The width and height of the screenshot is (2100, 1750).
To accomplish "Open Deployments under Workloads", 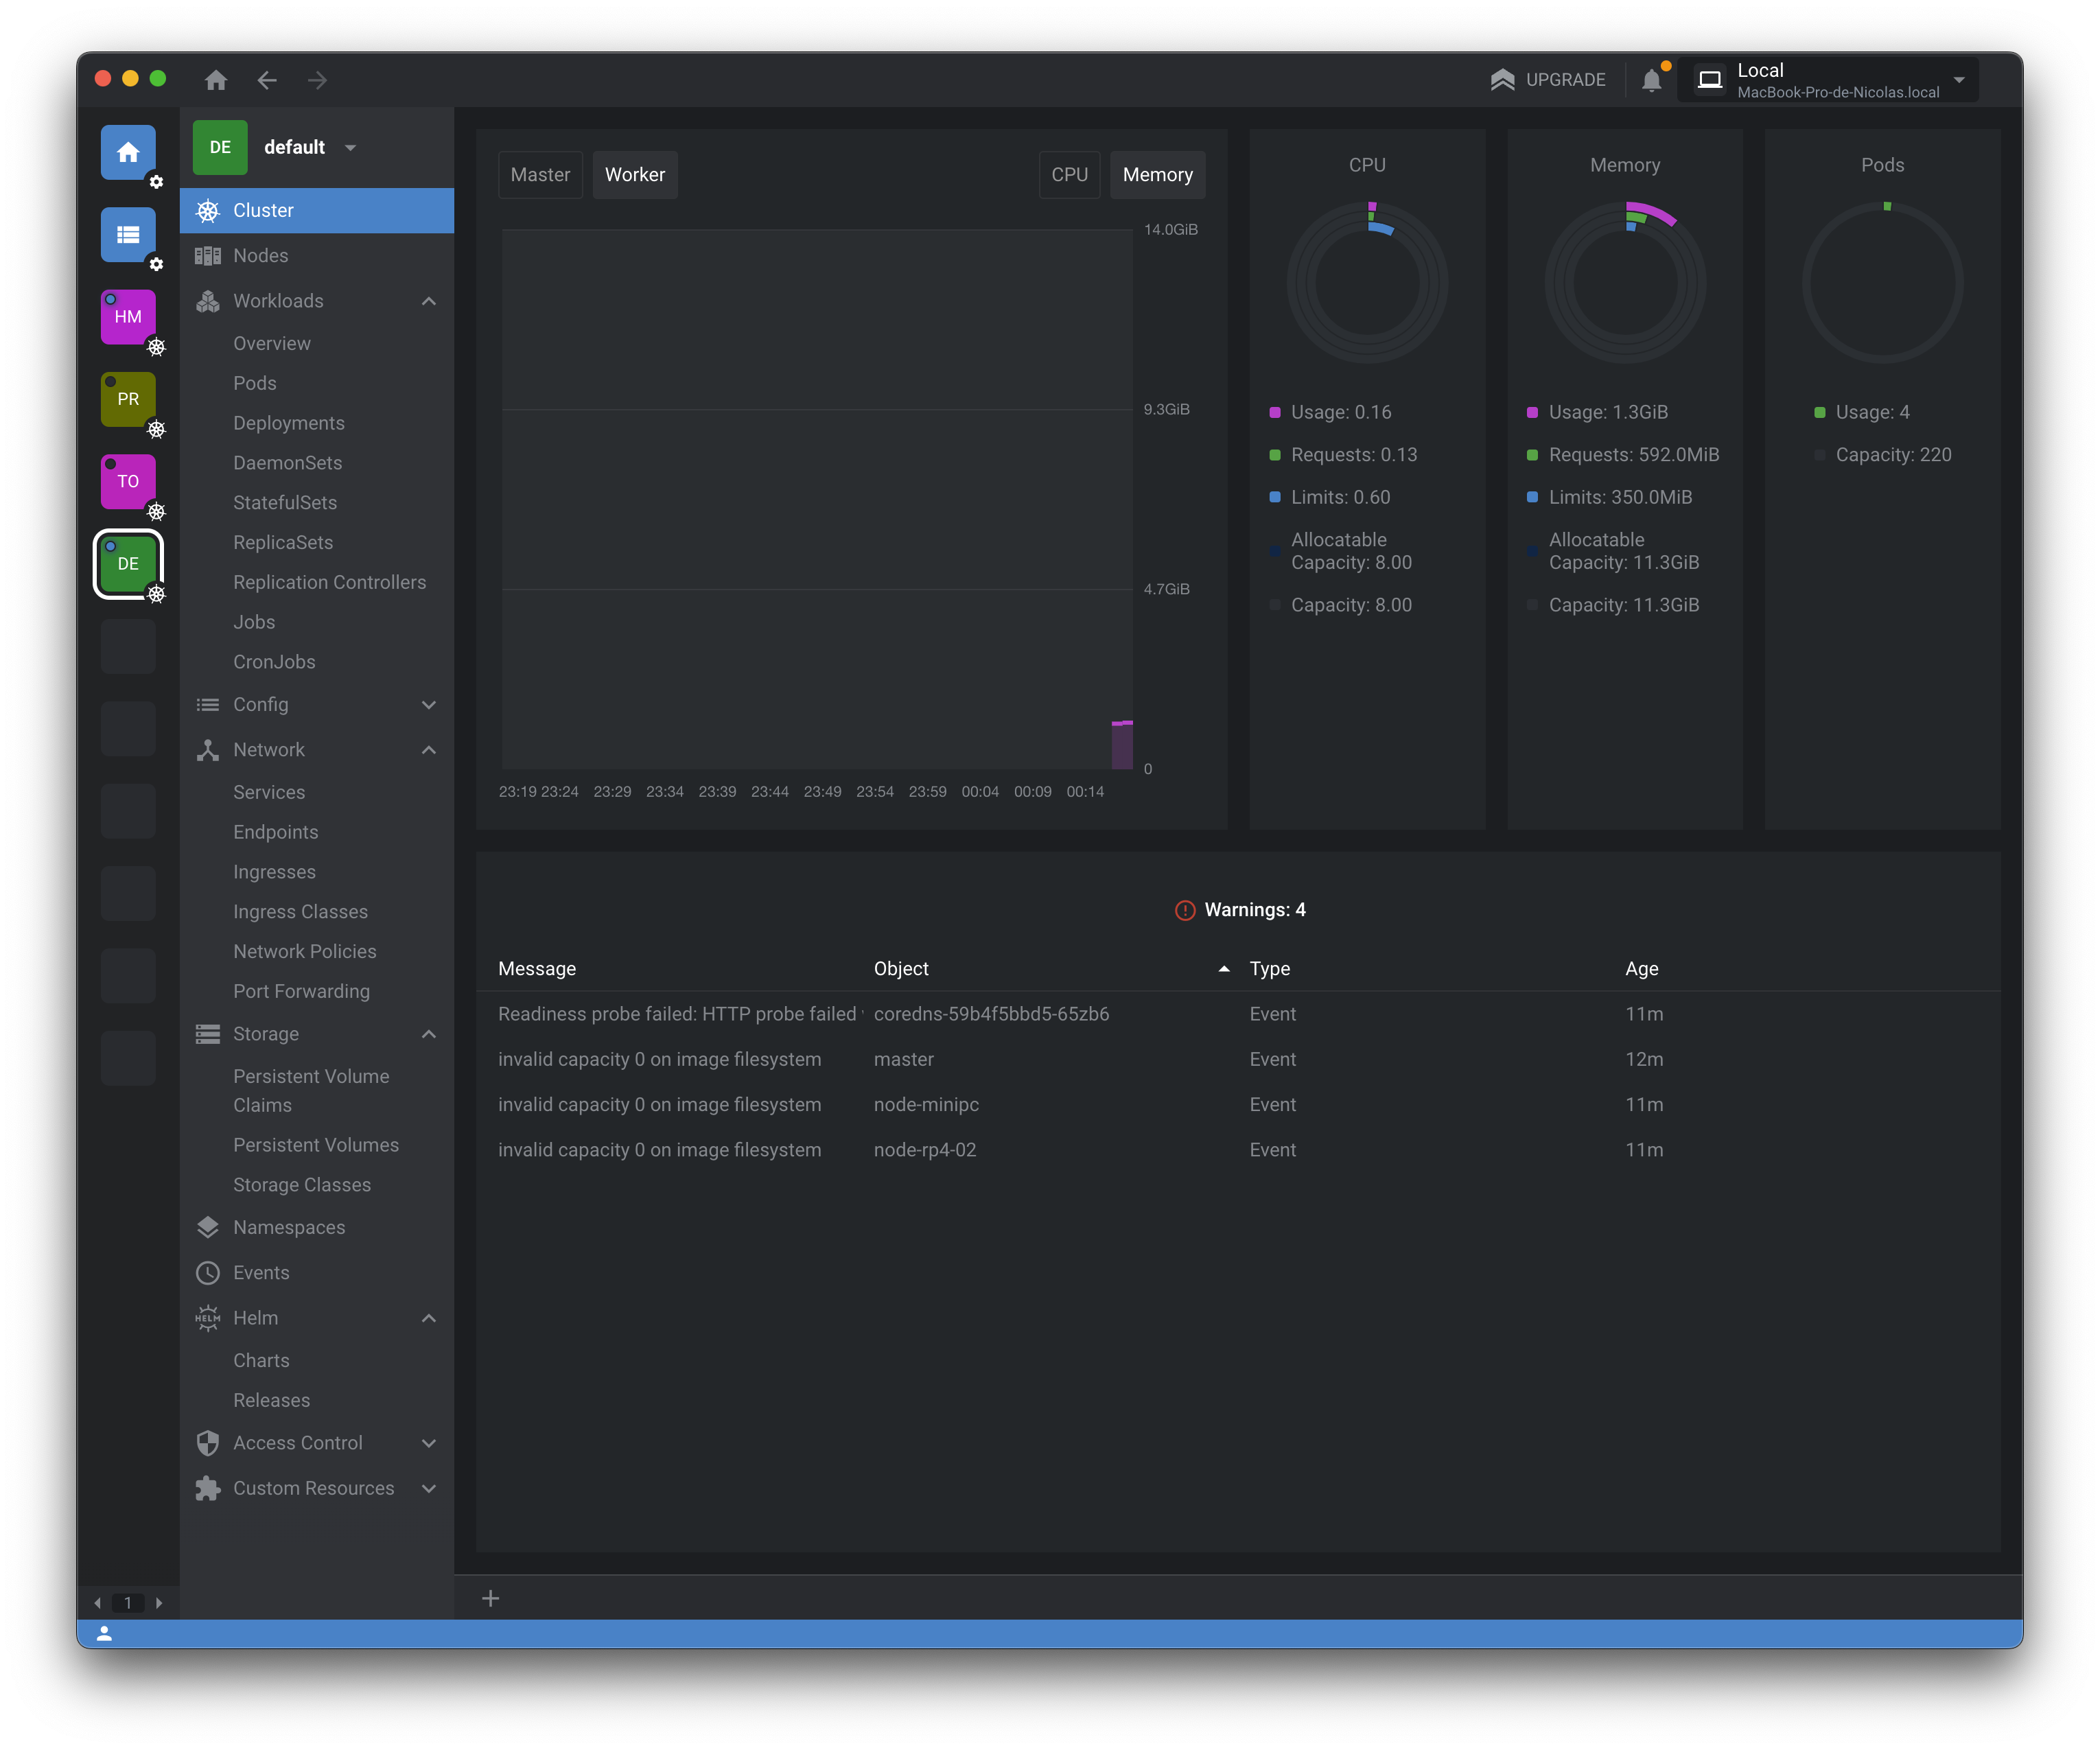I will pos(289,423).
